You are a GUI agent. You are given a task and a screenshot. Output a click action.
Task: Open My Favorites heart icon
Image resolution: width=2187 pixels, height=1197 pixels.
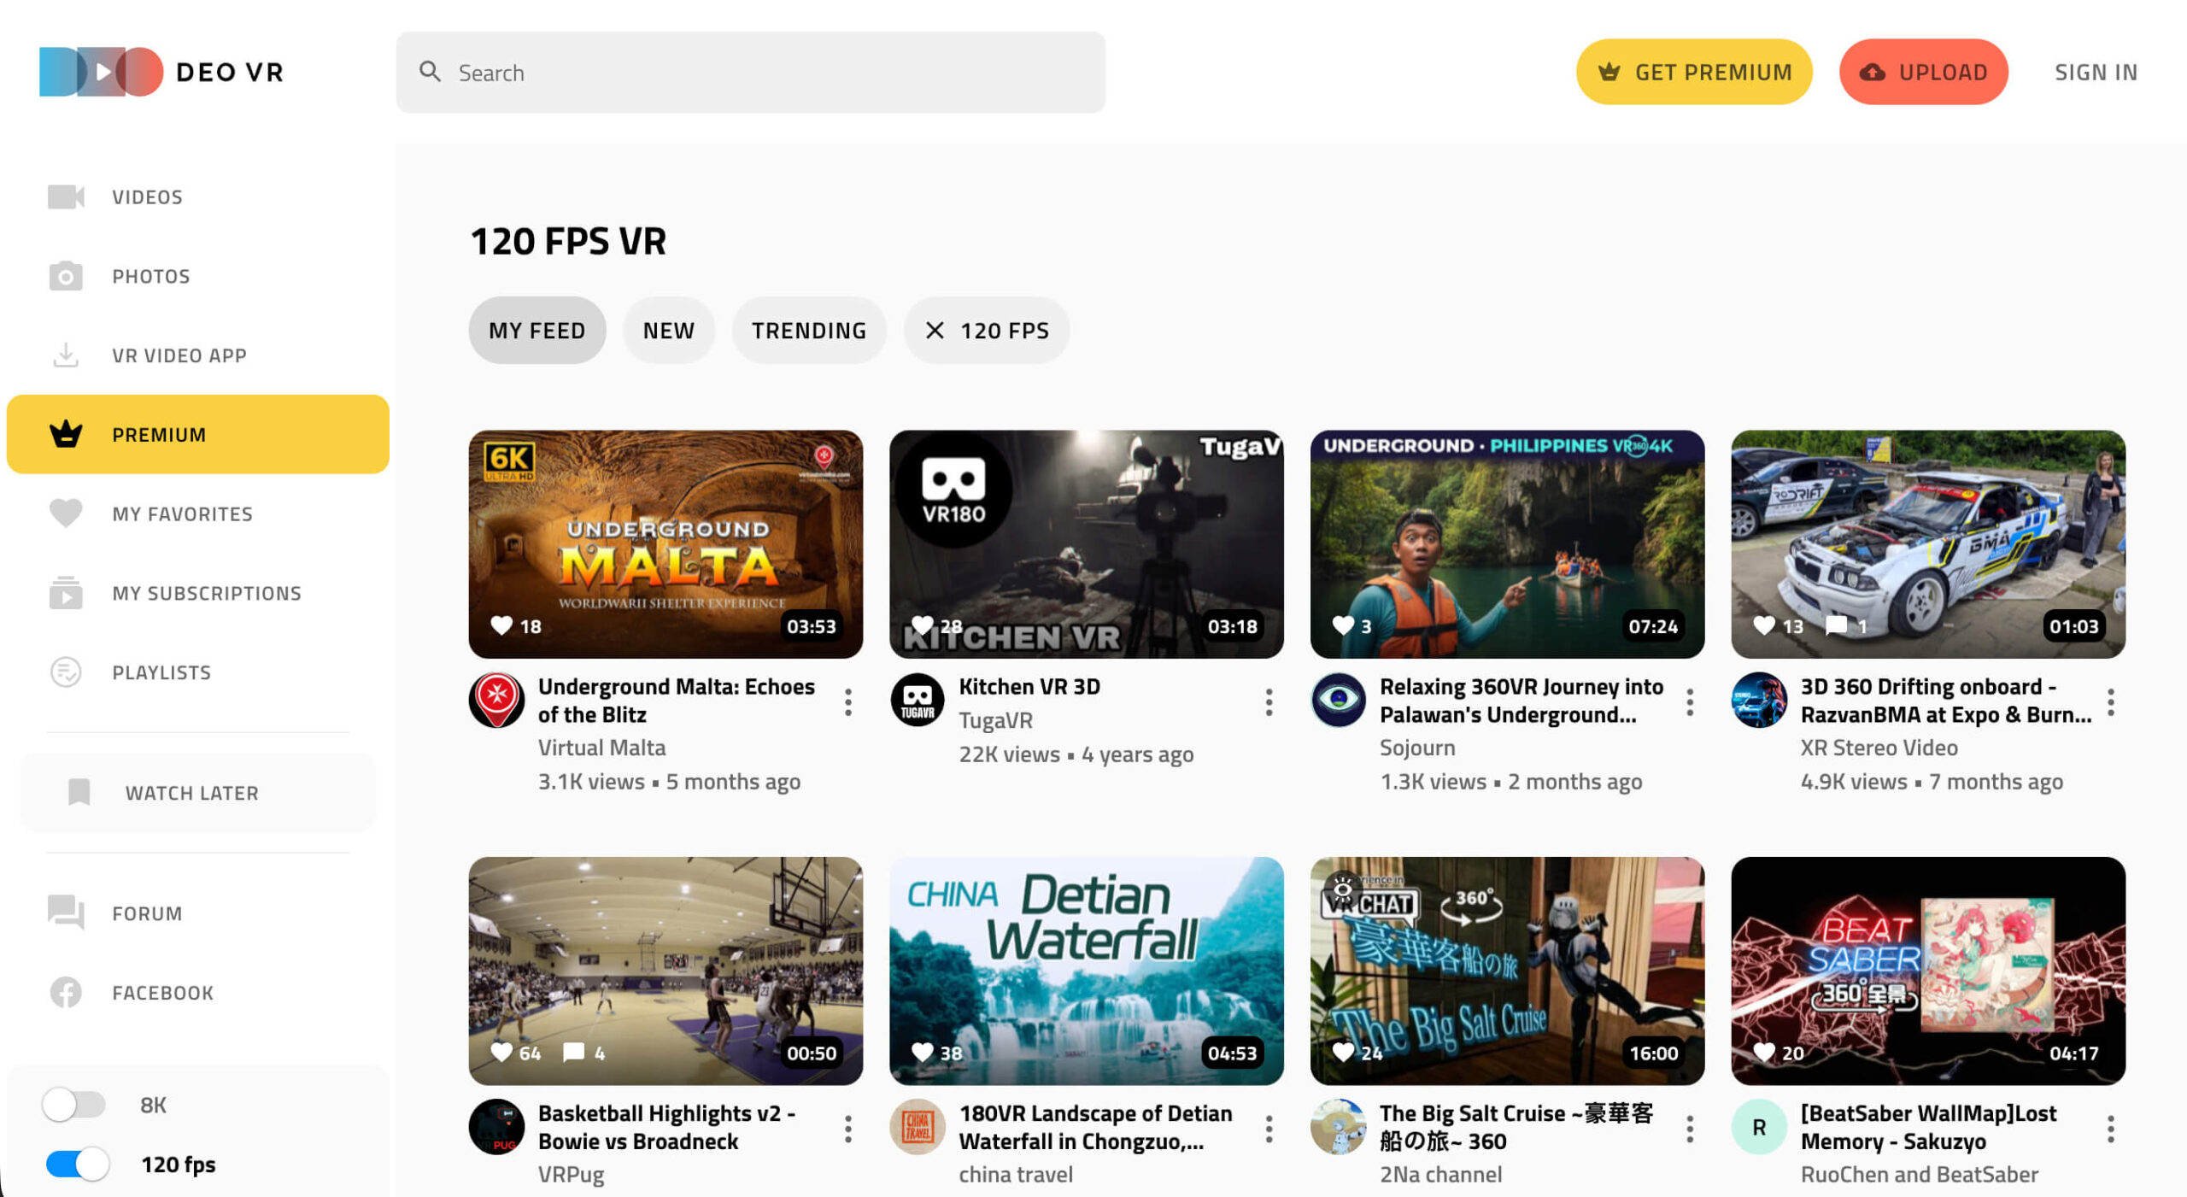click(66, 513)
